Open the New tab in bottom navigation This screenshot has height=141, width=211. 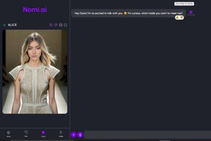[x=26, y=133]
